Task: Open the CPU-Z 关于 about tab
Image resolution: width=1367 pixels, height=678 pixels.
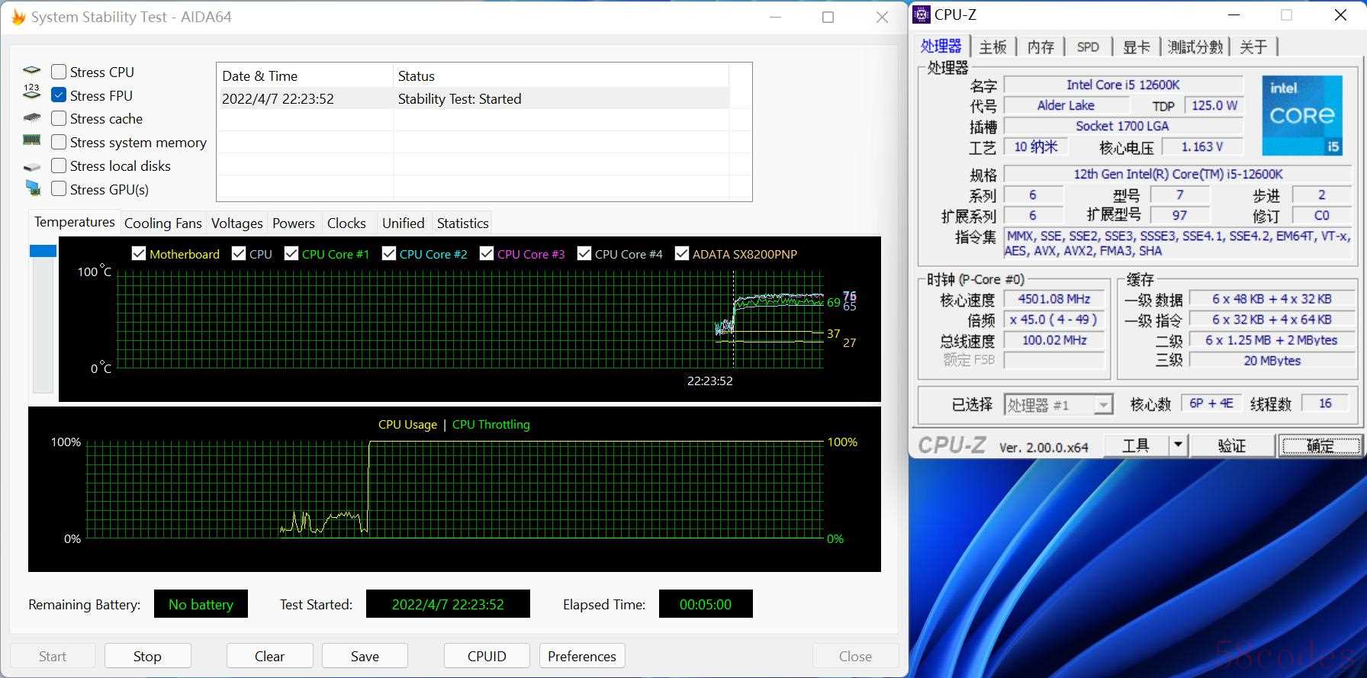Action: [1253, 47]
